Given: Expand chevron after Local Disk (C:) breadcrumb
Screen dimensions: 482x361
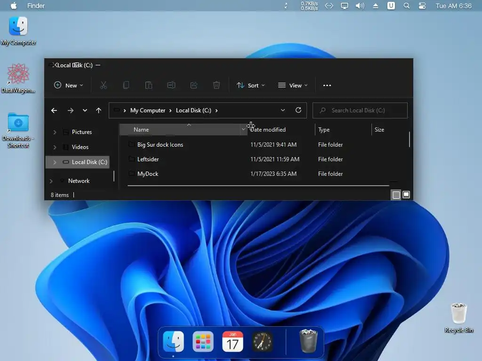Looking at the screenshot, I should pos(217,110).
